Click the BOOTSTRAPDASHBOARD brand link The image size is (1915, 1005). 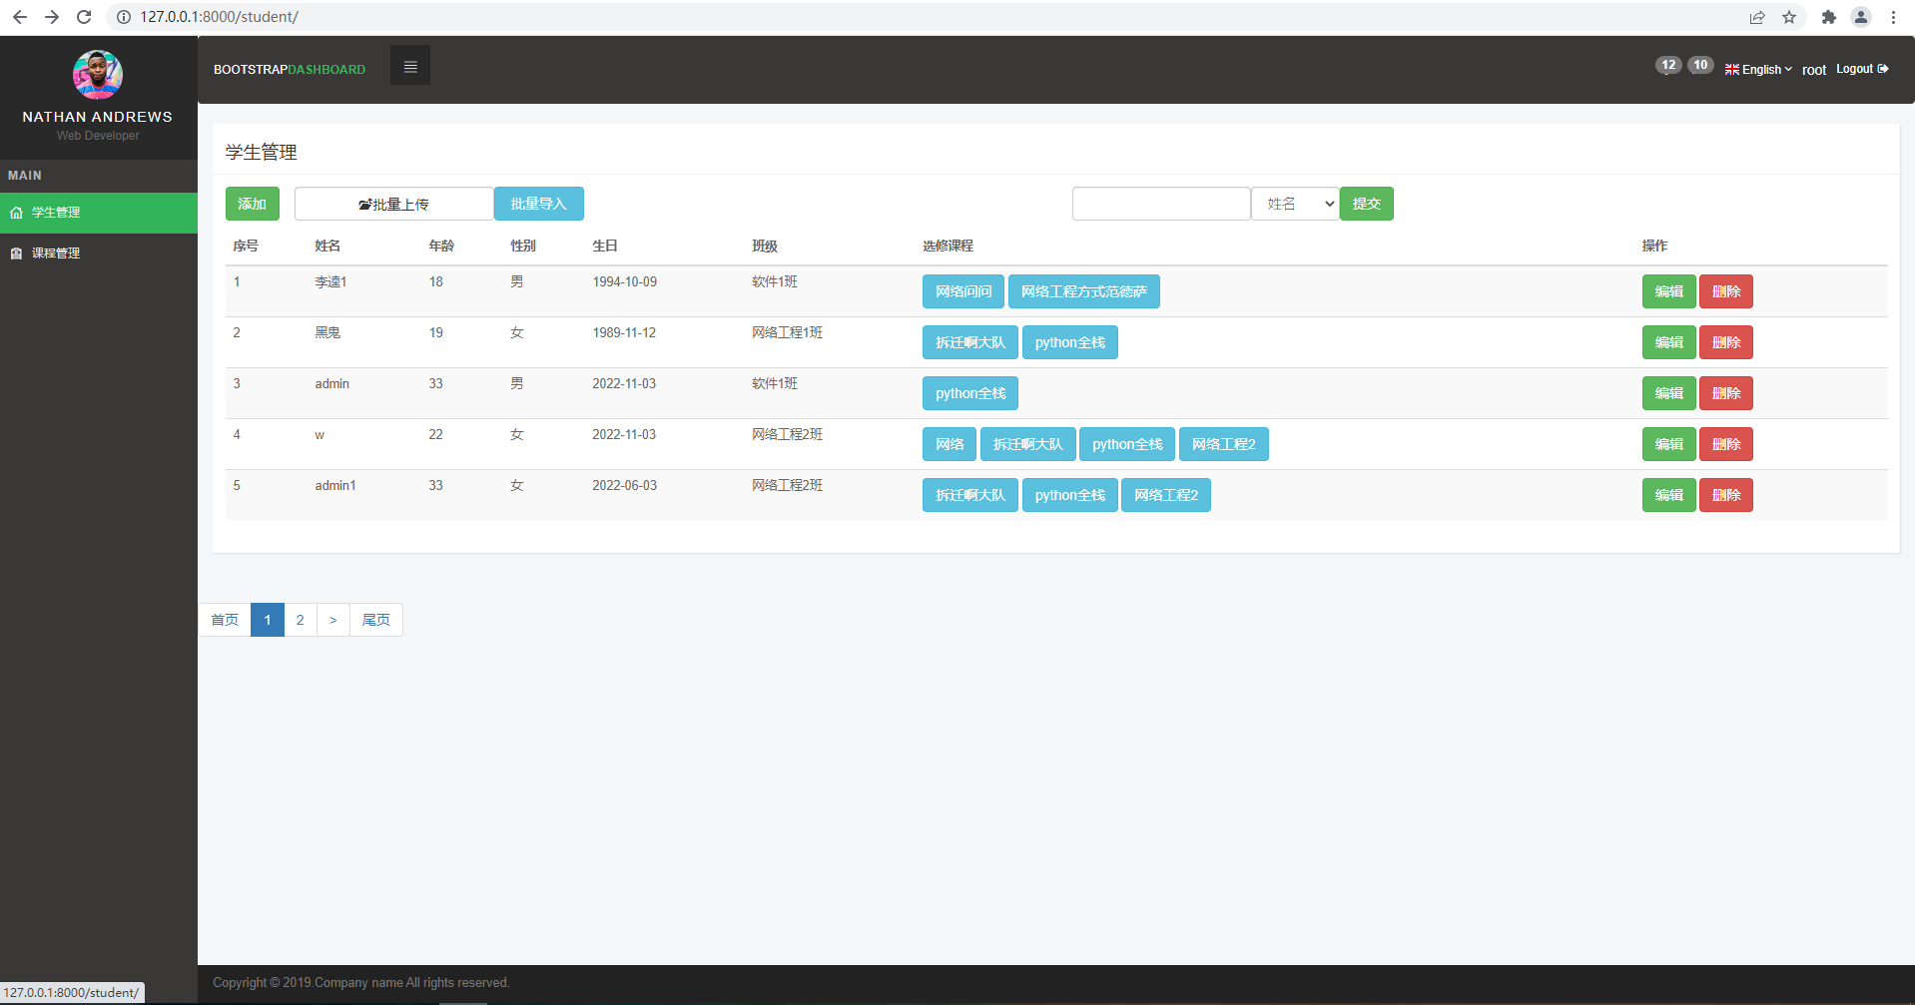click(x=290, y=70)
